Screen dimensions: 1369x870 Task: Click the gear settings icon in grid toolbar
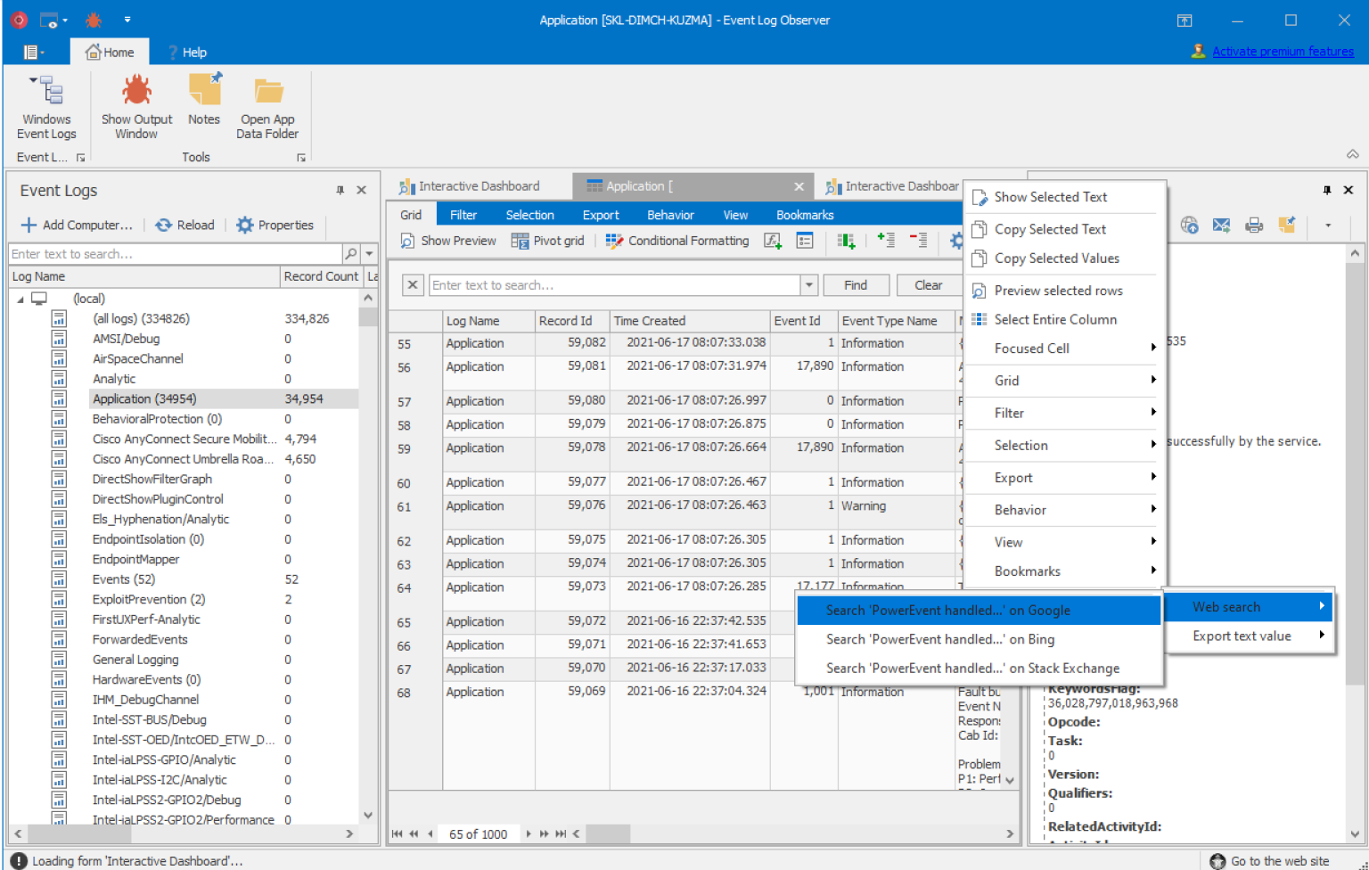pyautogui.click(x=956, y=240)
